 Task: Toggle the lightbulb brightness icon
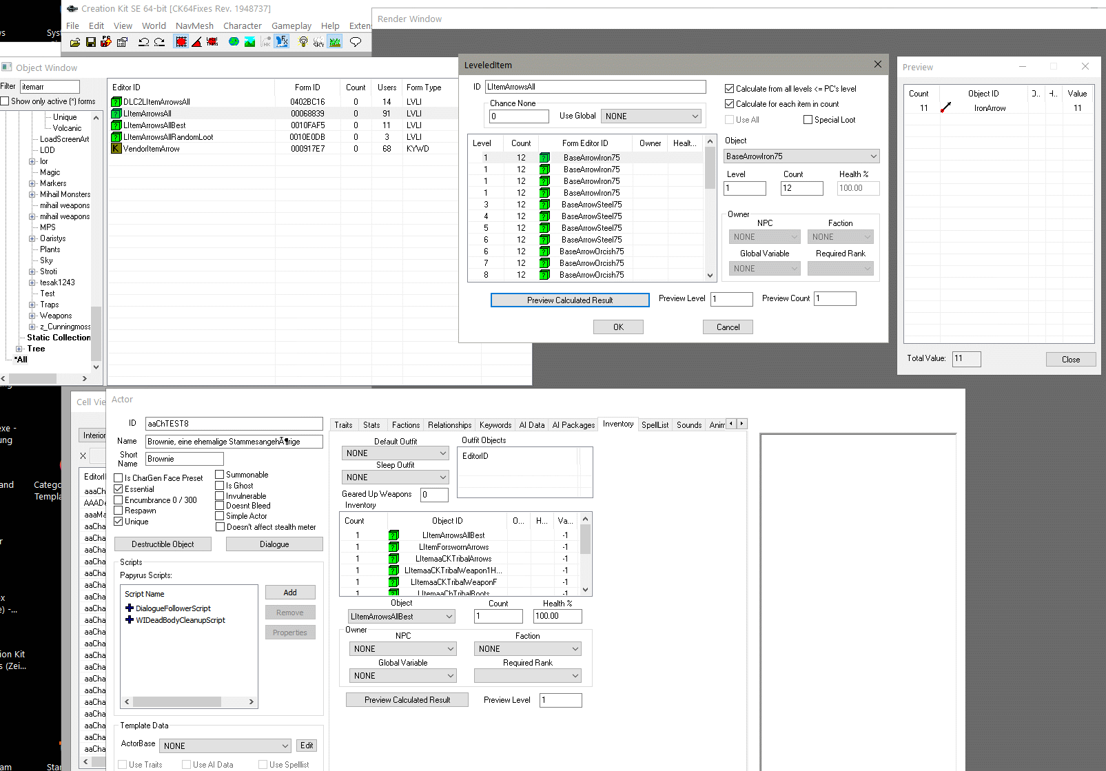tap(303, 42)
